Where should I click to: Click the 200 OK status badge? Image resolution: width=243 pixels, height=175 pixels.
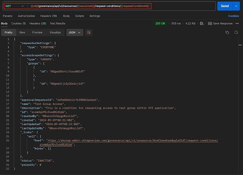click(x=160, y=24)
